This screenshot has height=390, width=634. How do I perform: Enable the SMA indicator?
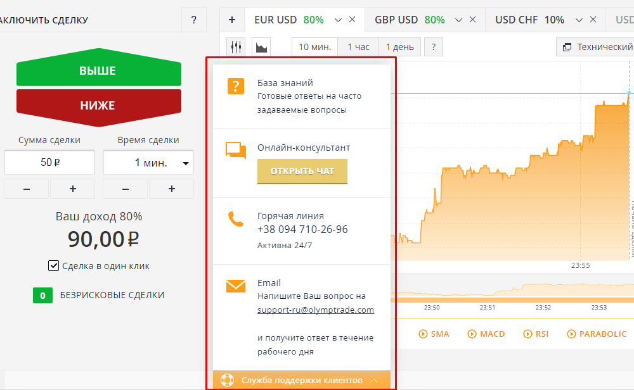click(434, 334)
